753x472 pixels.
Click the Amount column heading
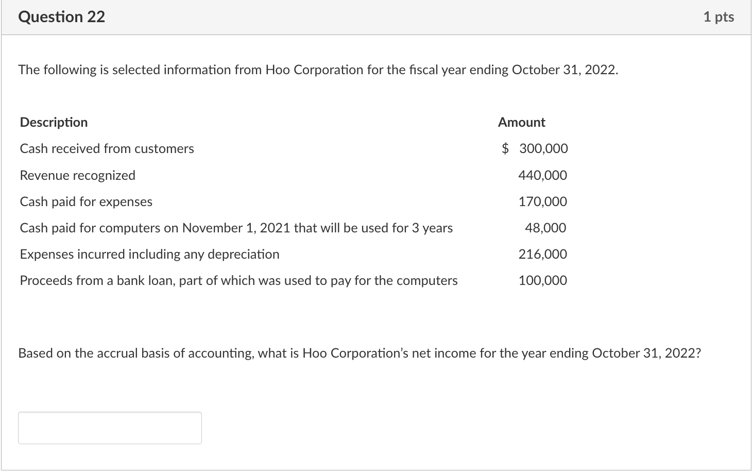[521, 122]
